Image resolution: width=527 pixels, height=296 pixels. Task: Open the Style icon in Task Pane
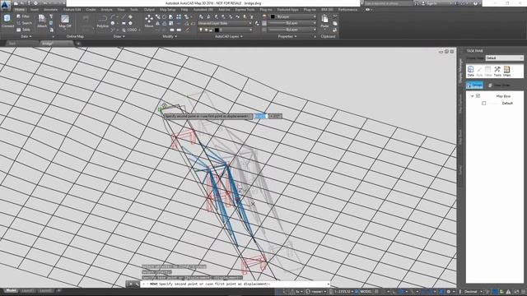(x=479, y=71)
